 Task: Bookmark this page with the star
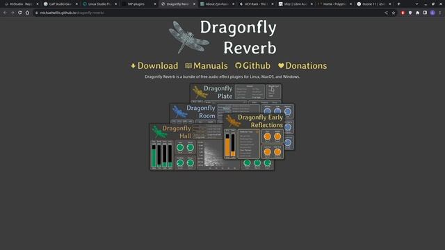pos(394,12)
